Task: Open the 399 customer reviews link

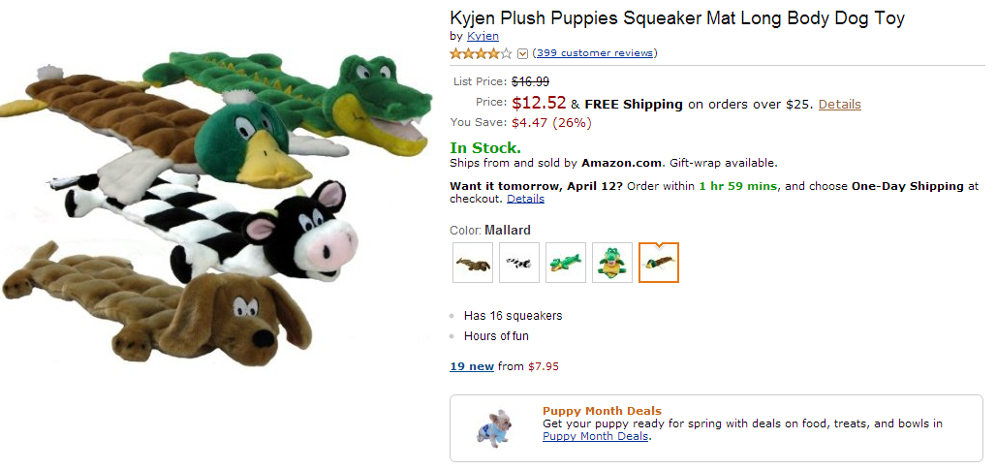Action: click(x=595, y=52)
